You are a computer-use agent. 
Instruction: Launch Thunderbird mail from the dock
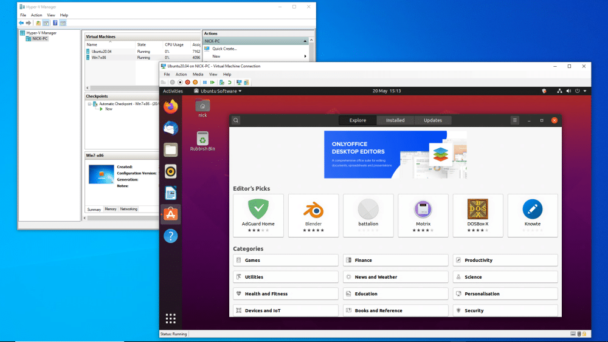tap(171, 128)
